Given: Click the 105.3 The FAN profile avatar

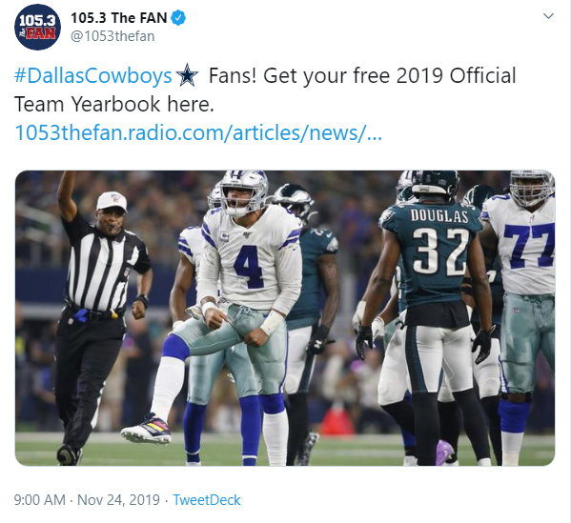Looking at the screenshot, I should coord(37,27).
